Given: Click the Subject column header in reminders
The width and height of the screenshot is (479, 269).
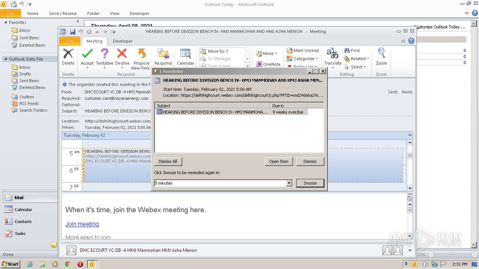Looking at the screenshot, I should point(212,106).
